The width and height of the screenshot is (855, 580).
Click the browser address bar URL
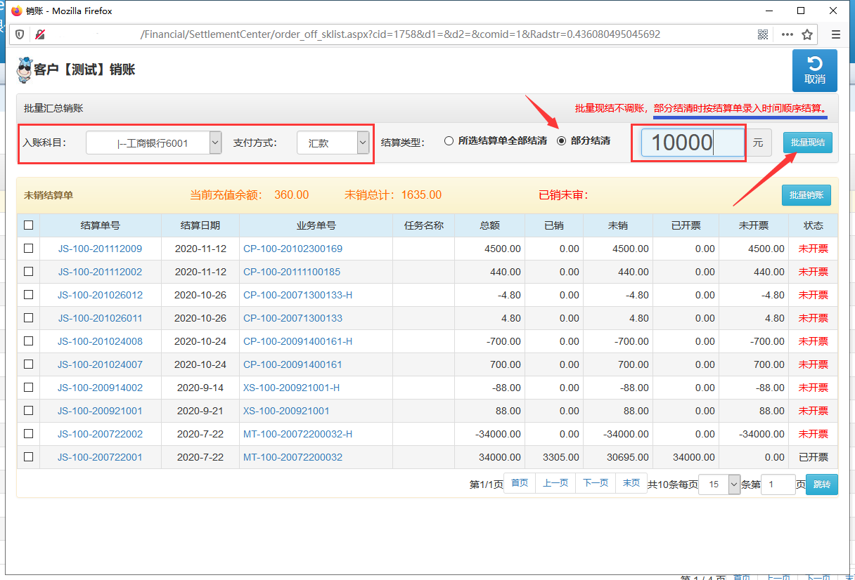(400, 34)
